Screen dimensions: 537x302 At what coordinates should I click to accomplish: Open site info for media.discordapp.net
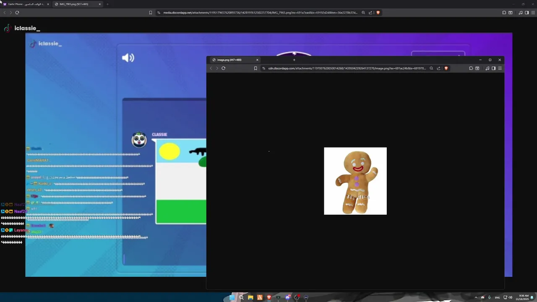click(159, 13)
